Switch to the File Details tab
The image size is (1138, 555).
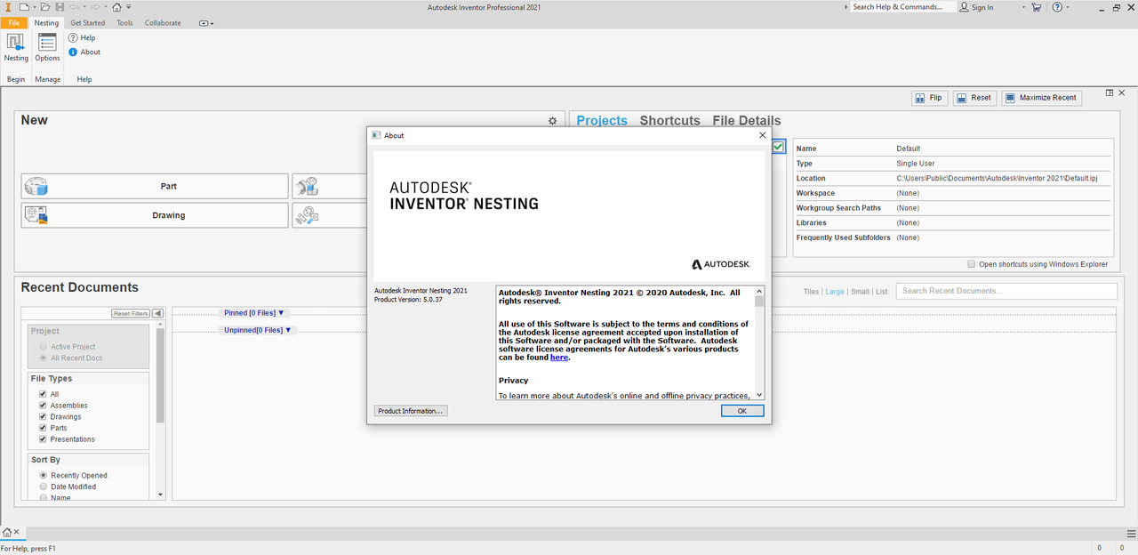747,121
